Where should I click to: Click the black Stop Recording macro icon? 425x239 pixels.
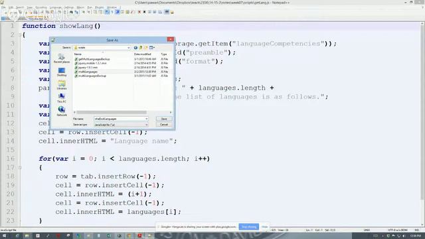point(145,12)
